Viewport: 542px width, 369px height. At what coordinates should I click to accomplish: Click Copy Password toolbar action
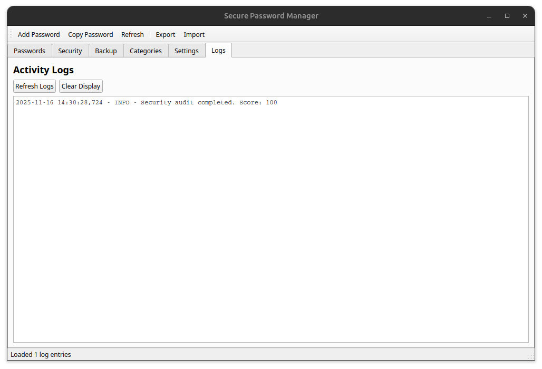91,35
